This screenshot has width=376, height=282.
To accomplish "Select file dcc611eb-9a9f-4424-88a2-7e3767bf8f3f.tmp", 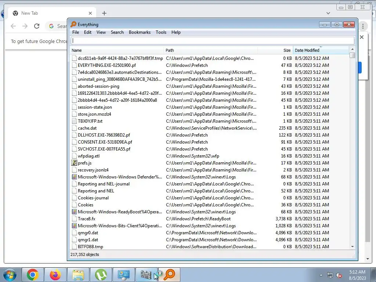I will tap(120, 58).
